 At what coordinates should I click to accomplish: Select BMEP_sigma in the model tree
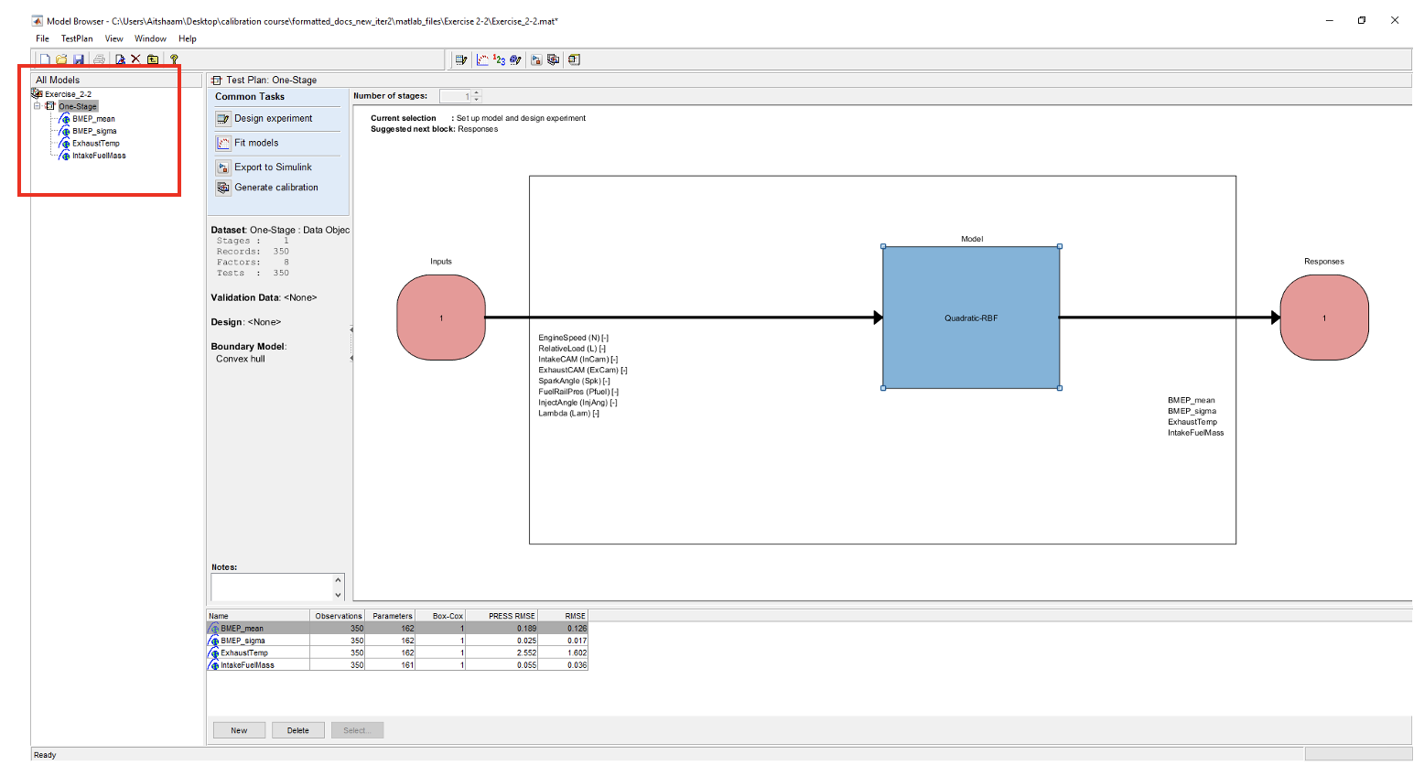coord(94,131)
